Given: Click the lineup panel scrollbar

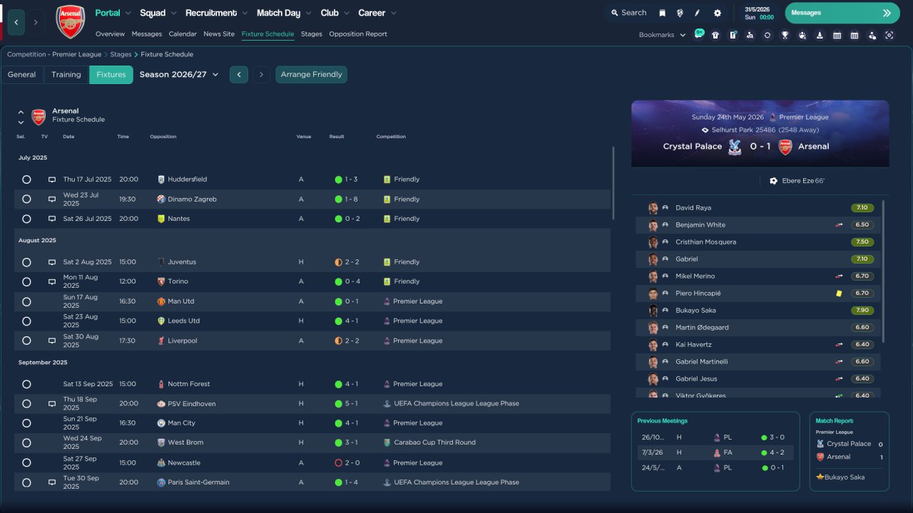Looking at the screenshot, I should pyautogui.click(x=883, y=271).
